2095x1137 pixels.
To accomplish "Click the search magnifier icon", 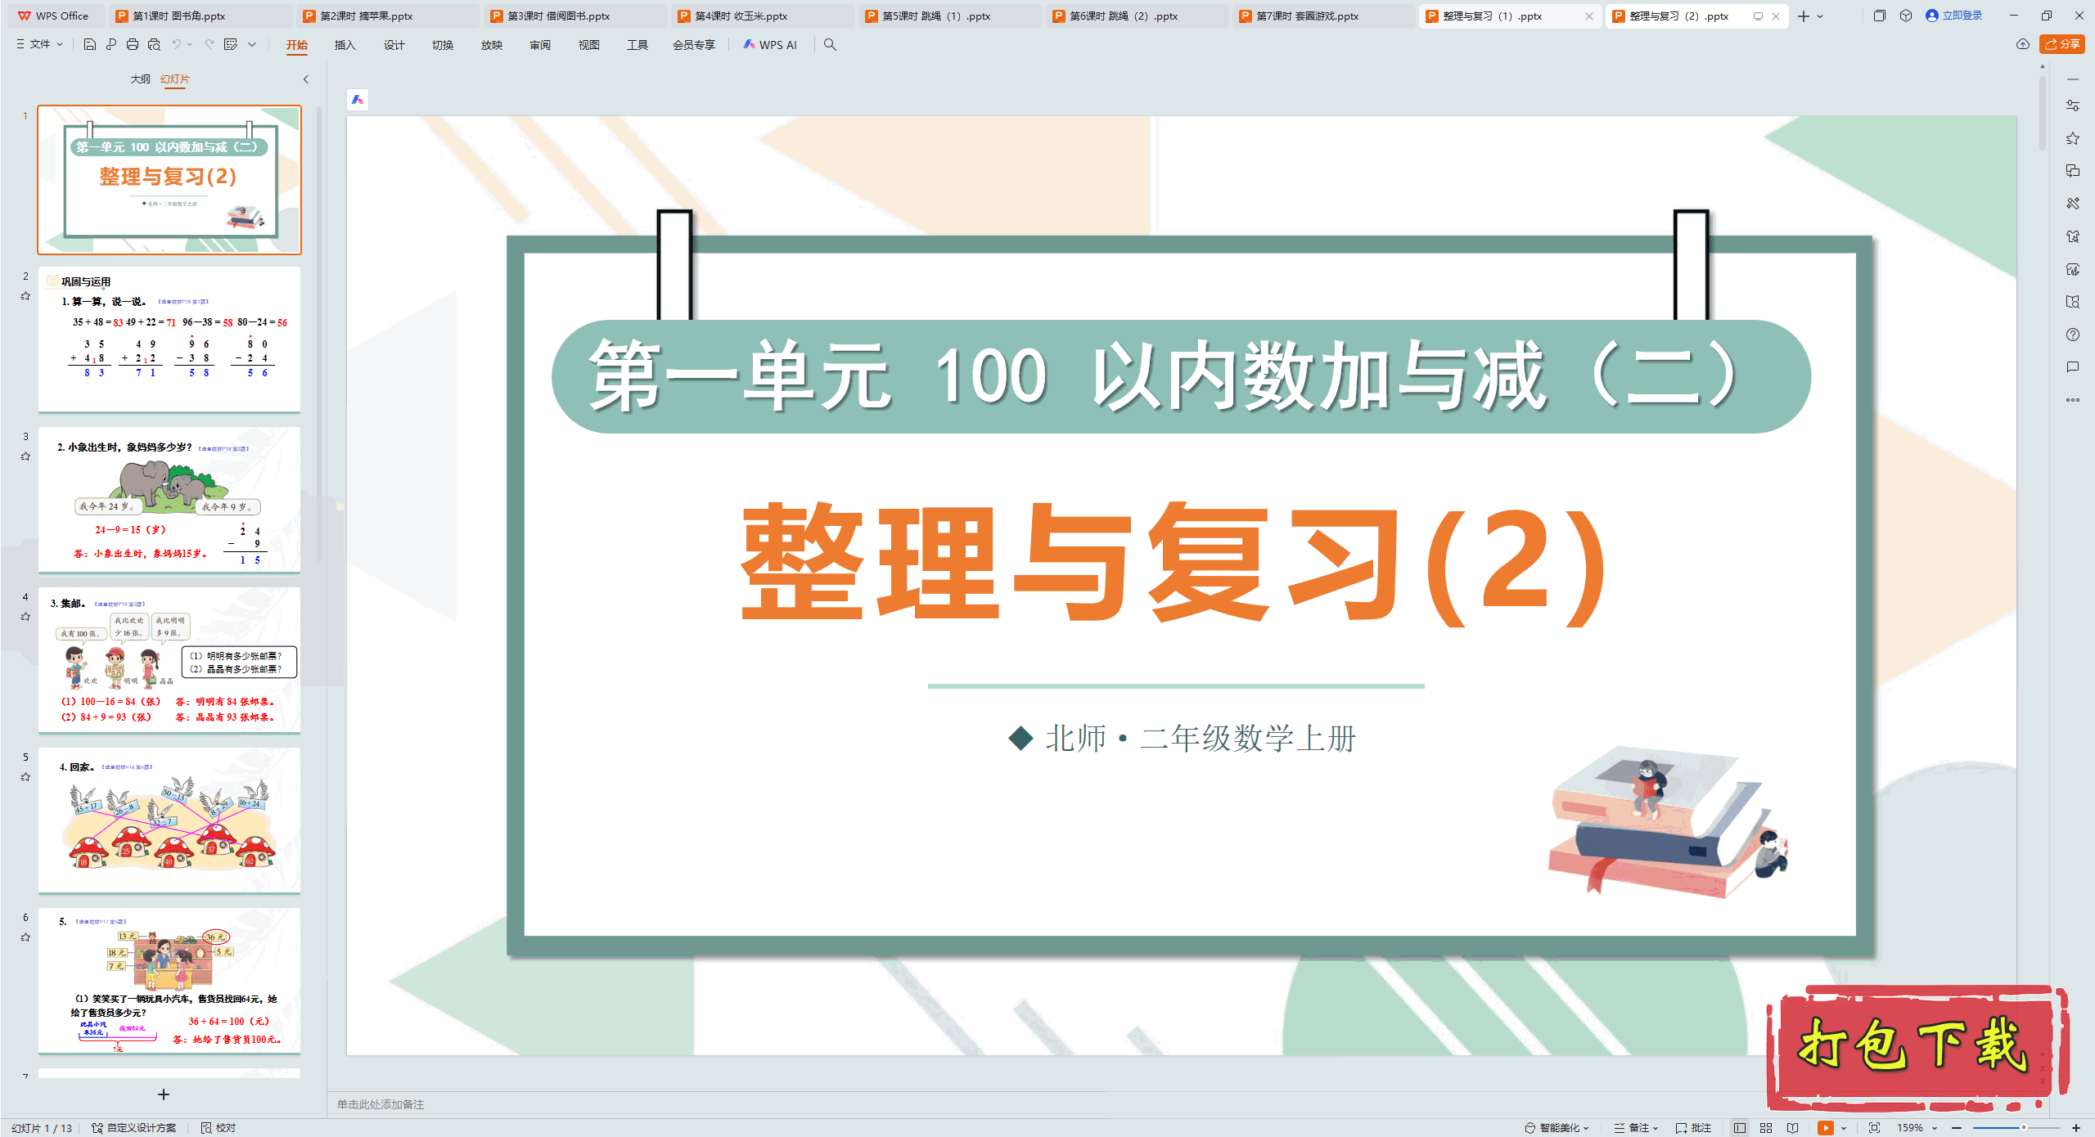I will pyautogui.click(x=830, y=45).
